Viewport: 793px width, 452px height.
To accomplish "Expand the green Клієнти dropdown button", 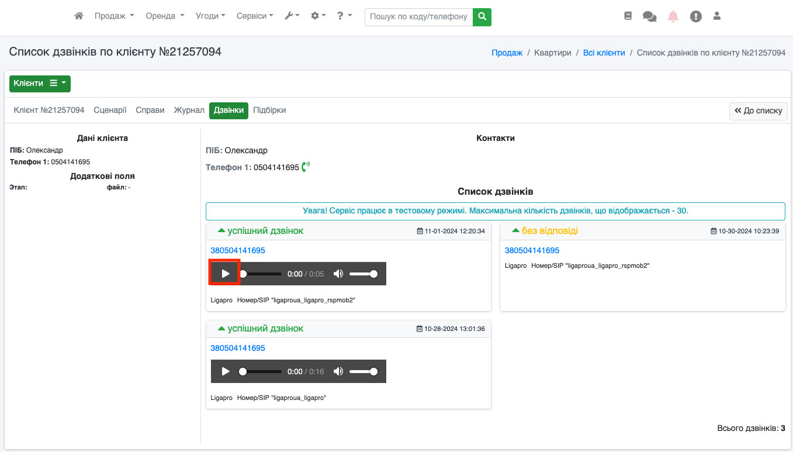I will [40, 84].
